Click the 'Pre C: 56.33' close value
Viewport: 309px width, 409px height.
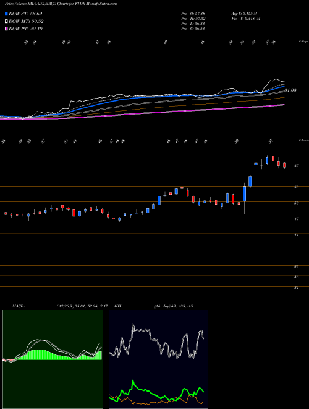coord(193,29)
